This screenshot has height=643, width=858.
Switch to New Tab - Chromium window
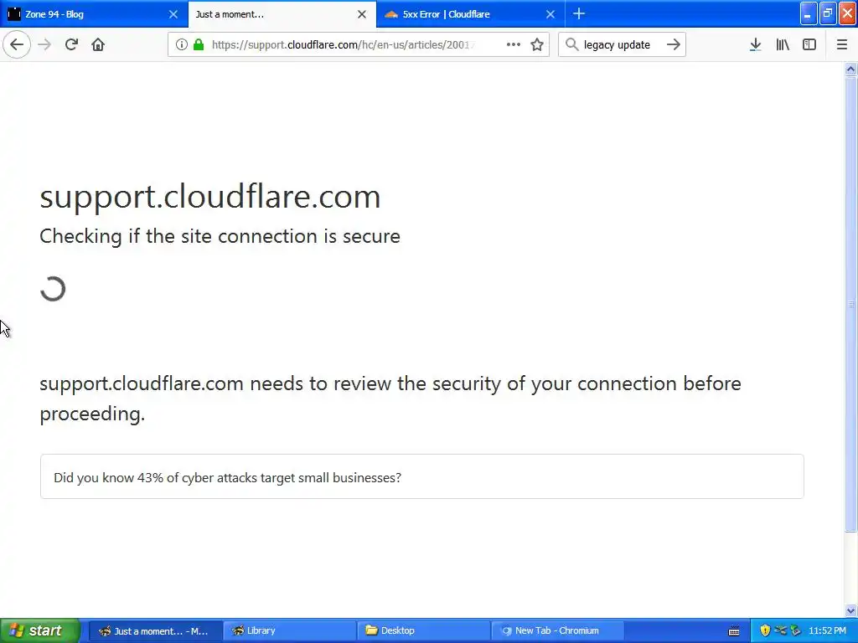(557, 630)
